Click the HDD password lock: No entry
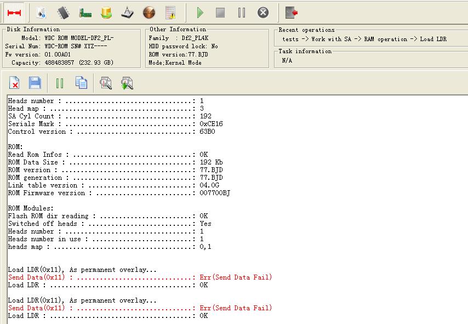 (x=183, y=46)
